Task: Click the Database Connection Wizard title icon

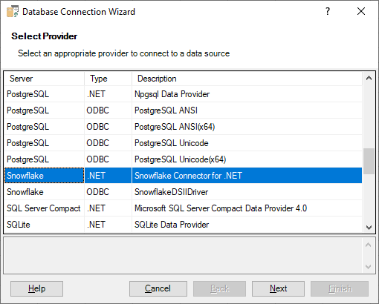Action: (13, 11)
